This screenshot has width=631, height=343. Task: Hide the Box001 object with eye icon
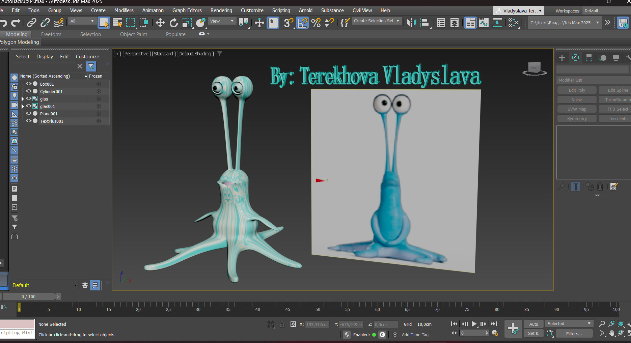[x=29, y=84]
